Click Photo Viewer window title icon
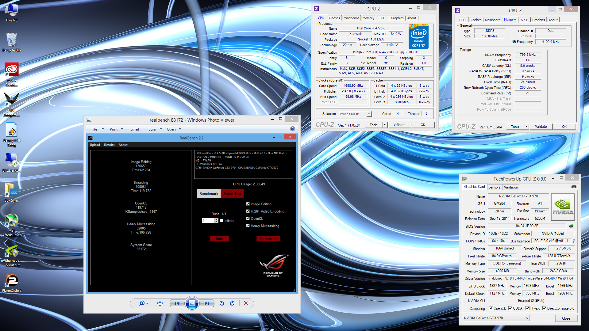This screenshot has height=331, width=589. point(89,120)
